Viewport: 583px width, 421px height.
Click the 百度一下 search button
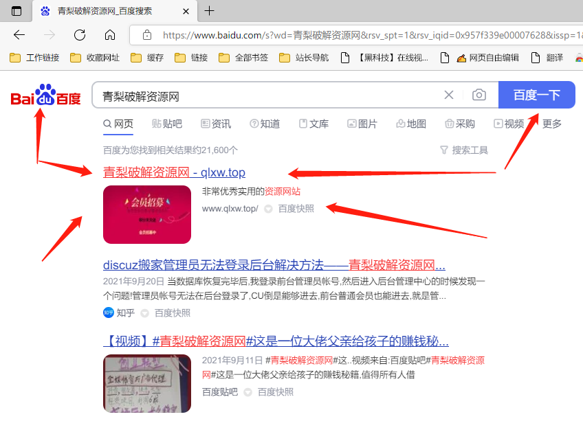[536, 95]
